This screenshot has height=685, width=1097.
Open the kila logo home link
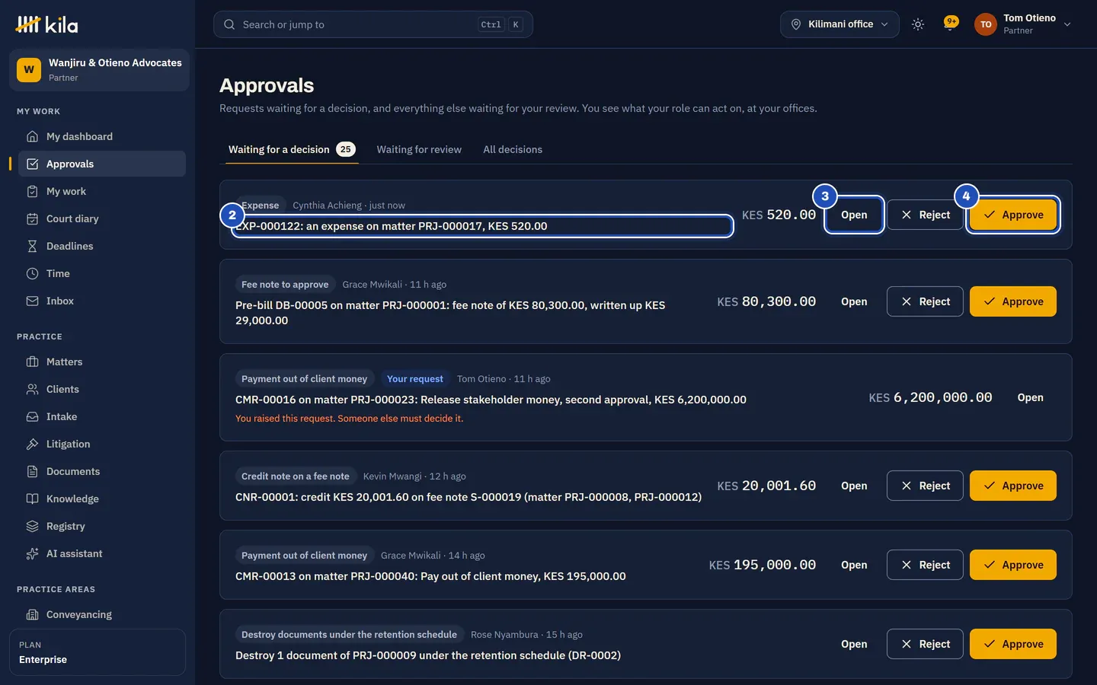click(x=46, y=25)
